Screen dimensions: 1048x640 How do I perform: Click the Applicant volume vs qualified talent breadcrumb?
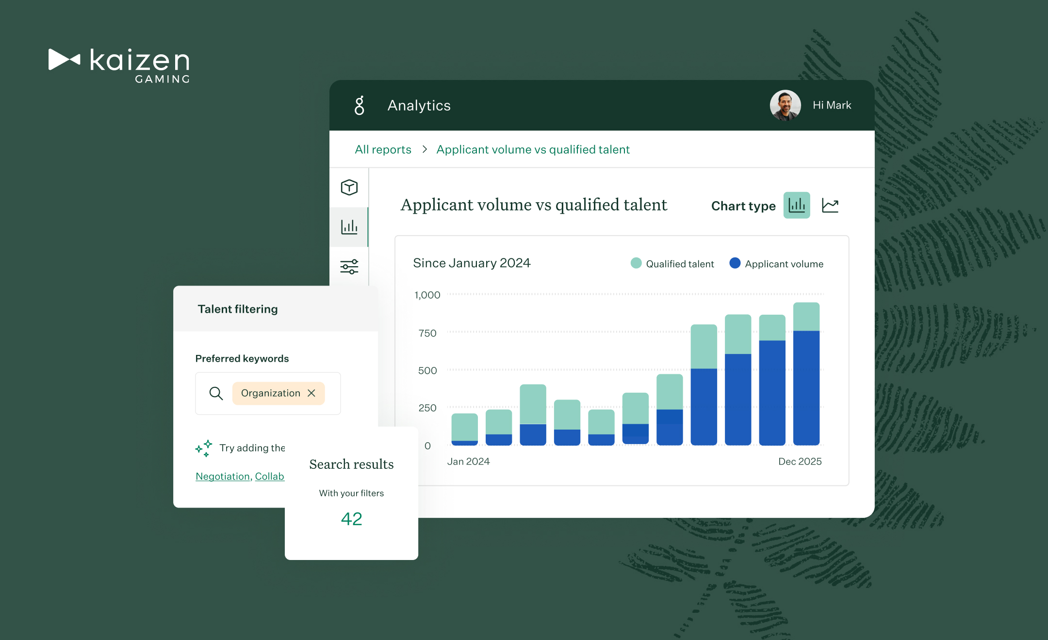[x=533, y=149]
